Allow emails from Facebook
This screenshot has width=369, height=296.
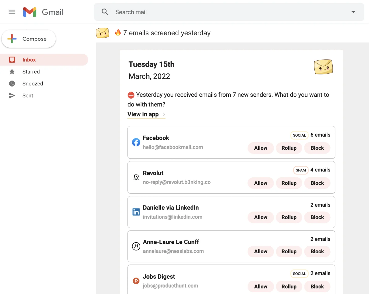point(261,148)
